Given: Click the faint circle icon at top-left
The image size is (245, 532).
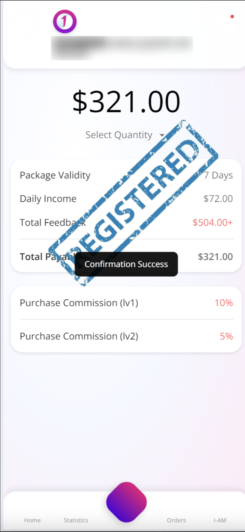Looking at the screenshot, I should click(26, 21).
